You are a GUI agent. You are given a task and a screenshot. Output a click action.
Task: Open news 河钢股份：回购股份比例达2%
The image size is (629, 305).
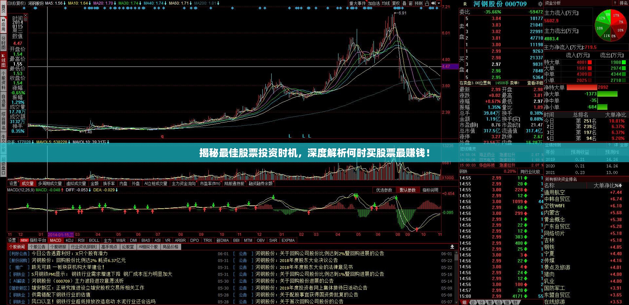pyautogui.click(x=79, y=260)
